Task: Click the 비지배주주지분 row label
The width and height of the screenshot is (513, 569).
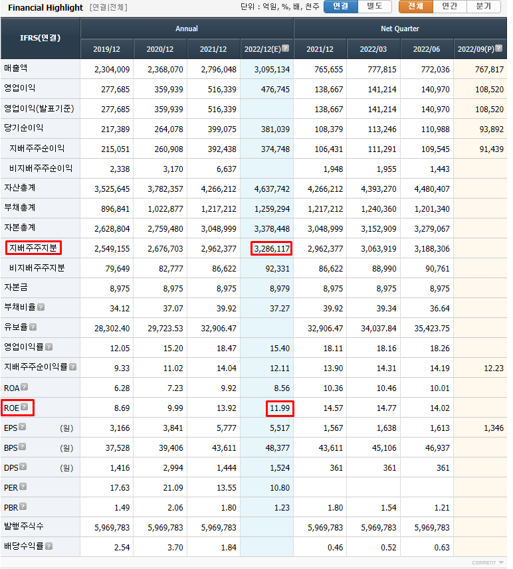Action: (x=37, y=268)
